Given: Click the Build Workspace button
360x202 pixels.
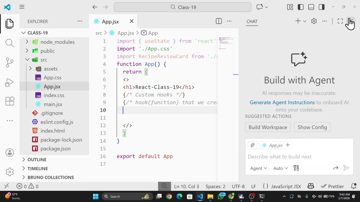Looking at the screenshot, I should point(268,127).
